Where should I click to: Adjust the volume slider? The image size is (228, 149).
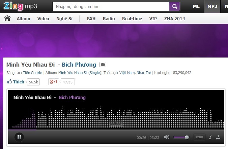(x=181, y=137)
